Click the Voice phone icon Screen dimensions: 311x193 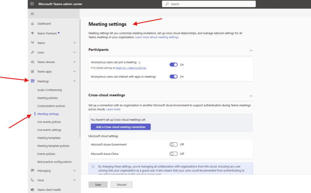tap(32, 180)
